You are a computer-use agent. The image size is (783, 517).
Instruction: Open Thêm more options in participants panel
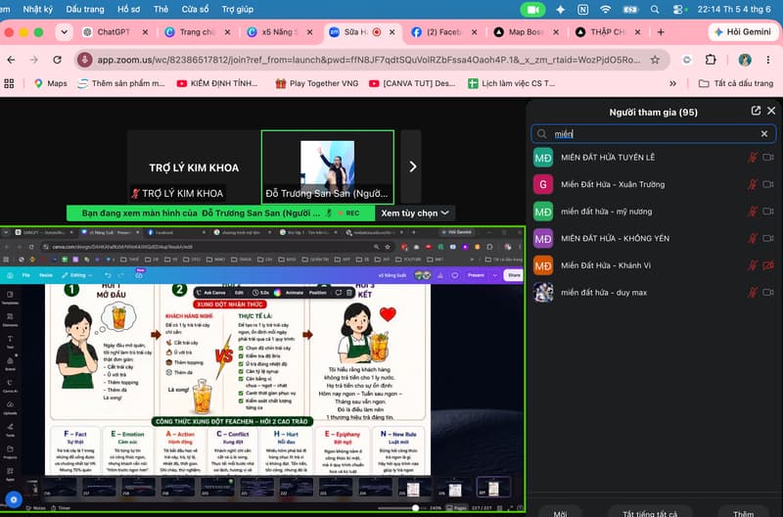click(743, 513)
